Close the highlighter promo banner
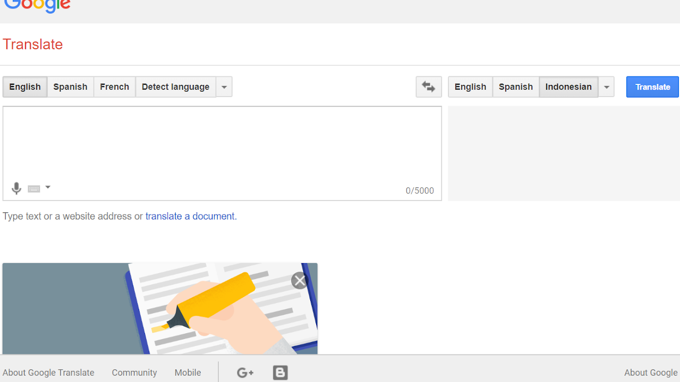Viewport: 680px width, 382px height. pos(300,281)
